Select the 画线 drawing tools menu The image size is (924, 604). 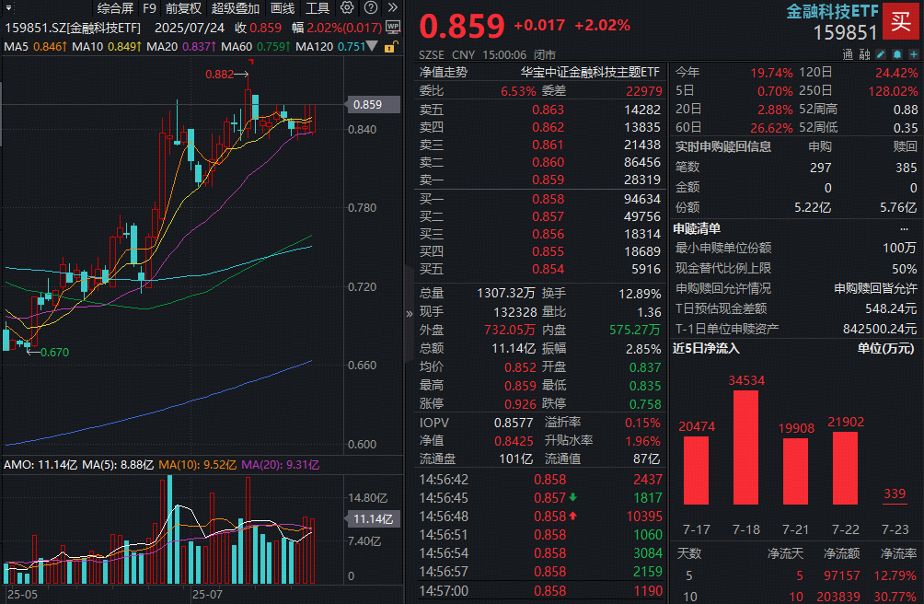coord(283,8)
